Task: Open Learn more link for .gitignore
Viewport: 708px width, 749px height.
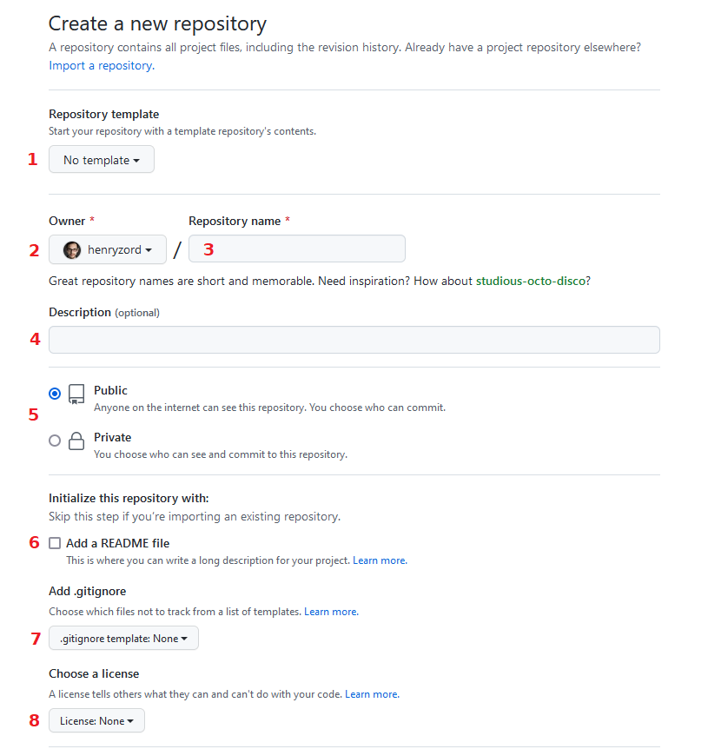Action: pyautogui.click(x=331, y=612)
